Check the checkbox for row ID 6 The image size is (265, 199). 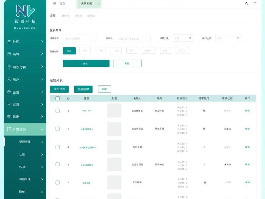pos(57,111)
